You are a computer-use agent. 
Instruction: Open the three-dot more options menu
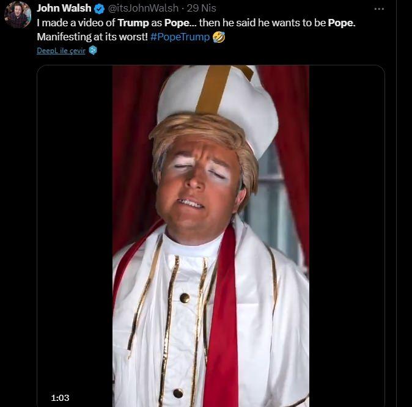pyautogui.click(x=379, y=9)
